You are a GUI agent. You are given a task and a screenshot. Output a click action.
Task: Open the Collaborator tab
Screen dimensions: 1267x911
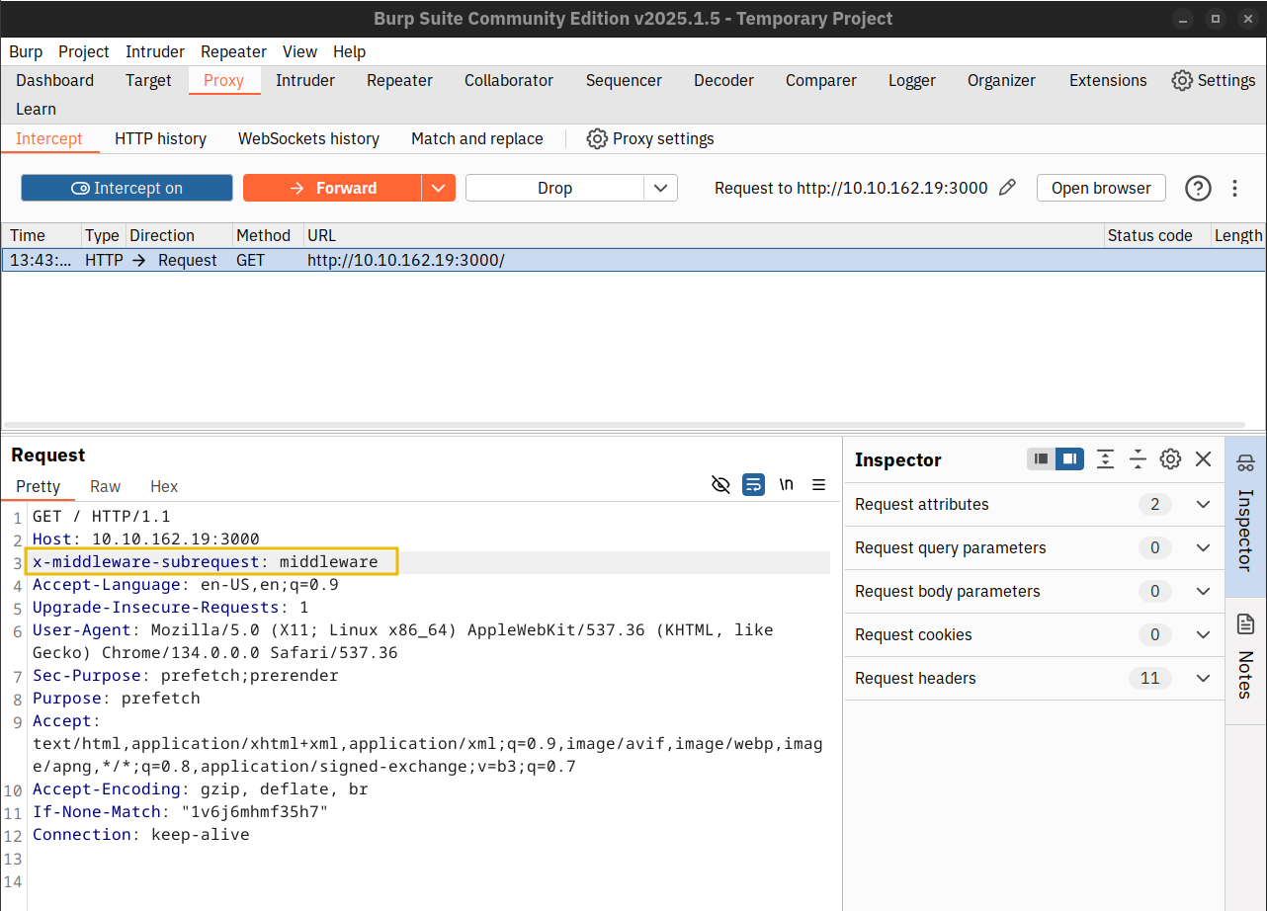509,80
